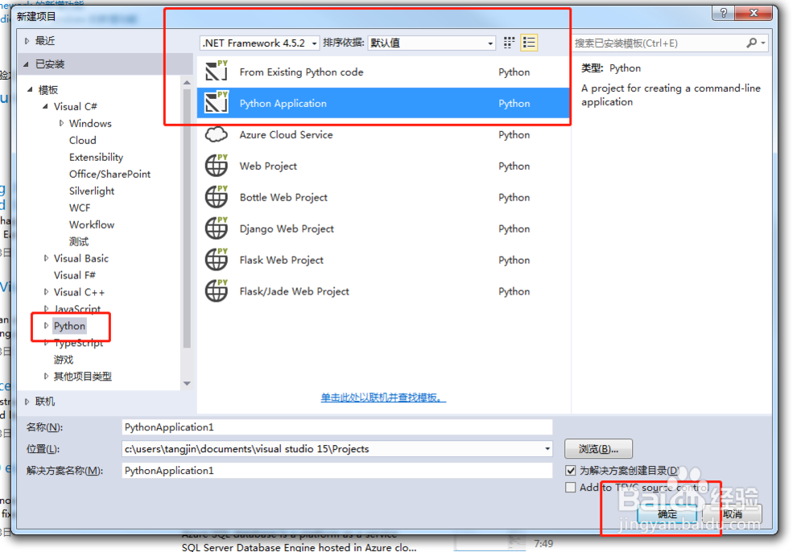Screen dimensions: 805x552
Task: Click the Django Web Project globe icon
Action: (x=216, y=228)
